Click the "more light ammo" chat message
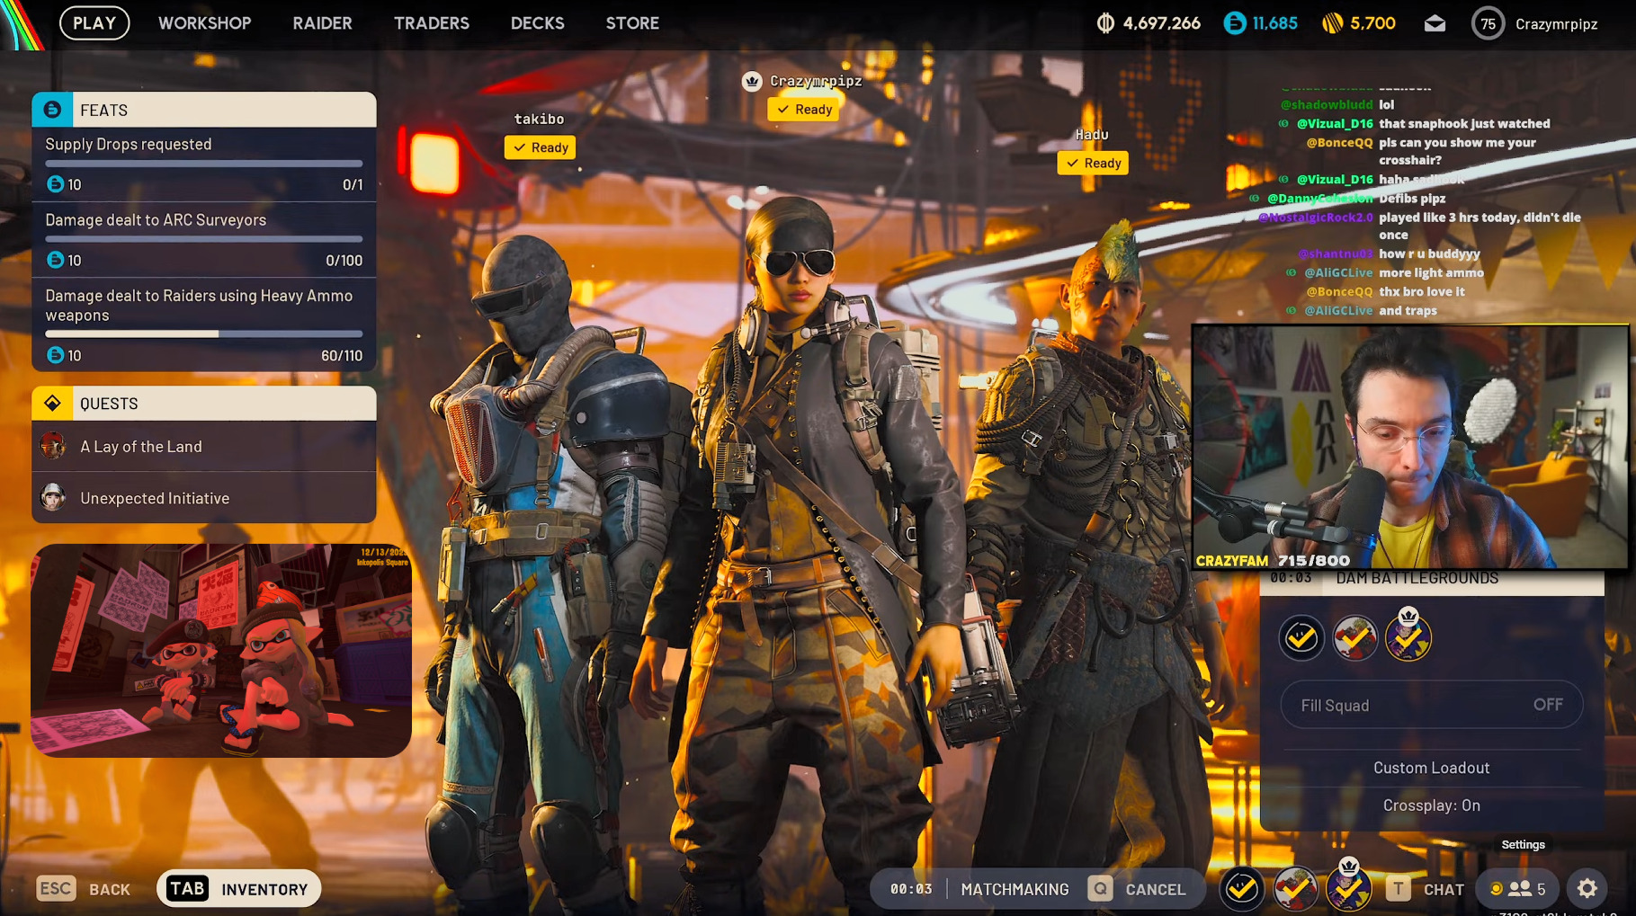This screenshot has height=916, width=1636. pos(1431,272)
